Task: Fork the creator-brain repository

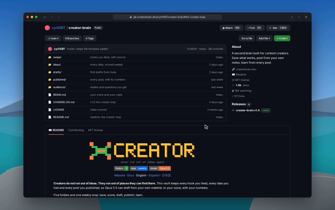Action: pos(255,28)
